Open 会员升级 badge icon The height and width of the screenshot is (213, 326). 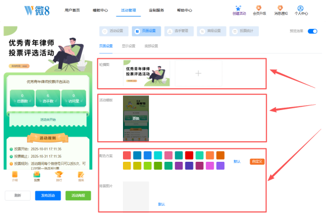tap(259, 8)
